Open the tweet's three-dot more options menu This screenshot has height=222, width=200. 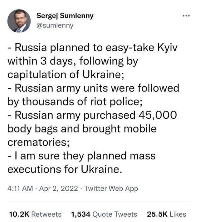tap(186, 16)
